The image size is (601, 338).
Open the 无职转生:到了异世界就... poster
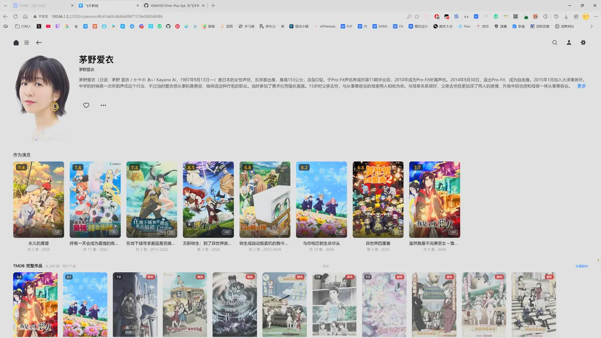[x=208, y=200]
